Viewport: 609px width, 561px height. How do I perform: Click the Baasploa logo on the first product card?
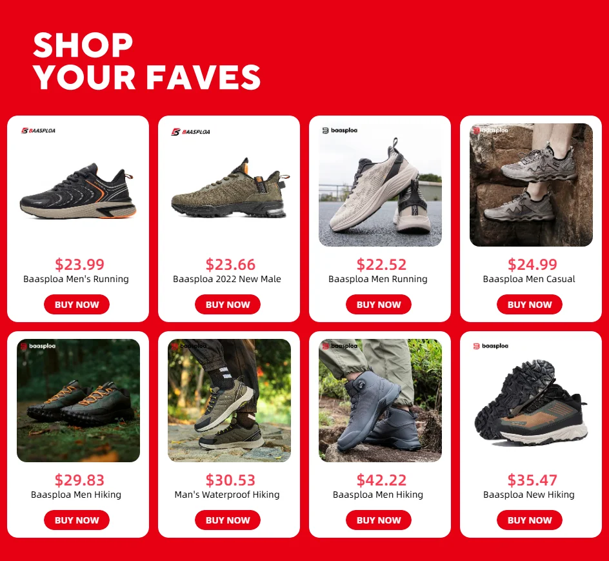(x=38, y=130)
